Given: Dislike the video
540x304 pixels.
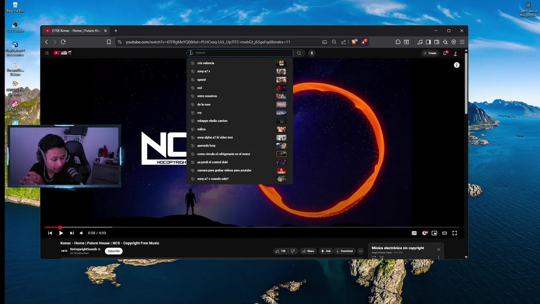Looking at the screenshot, I should point(293,251).
